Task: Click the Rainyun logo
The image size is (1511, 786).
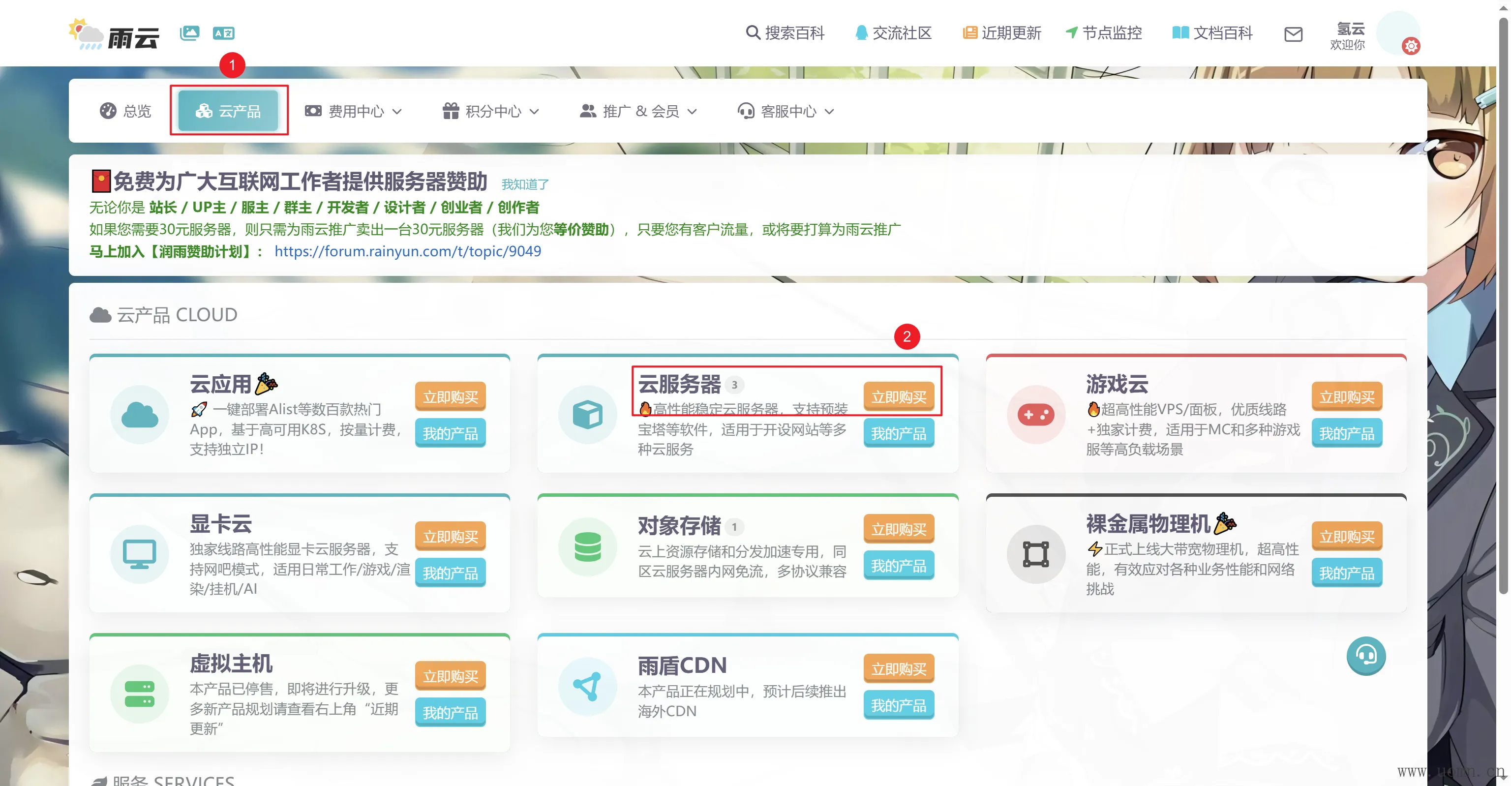Action: 115,34
